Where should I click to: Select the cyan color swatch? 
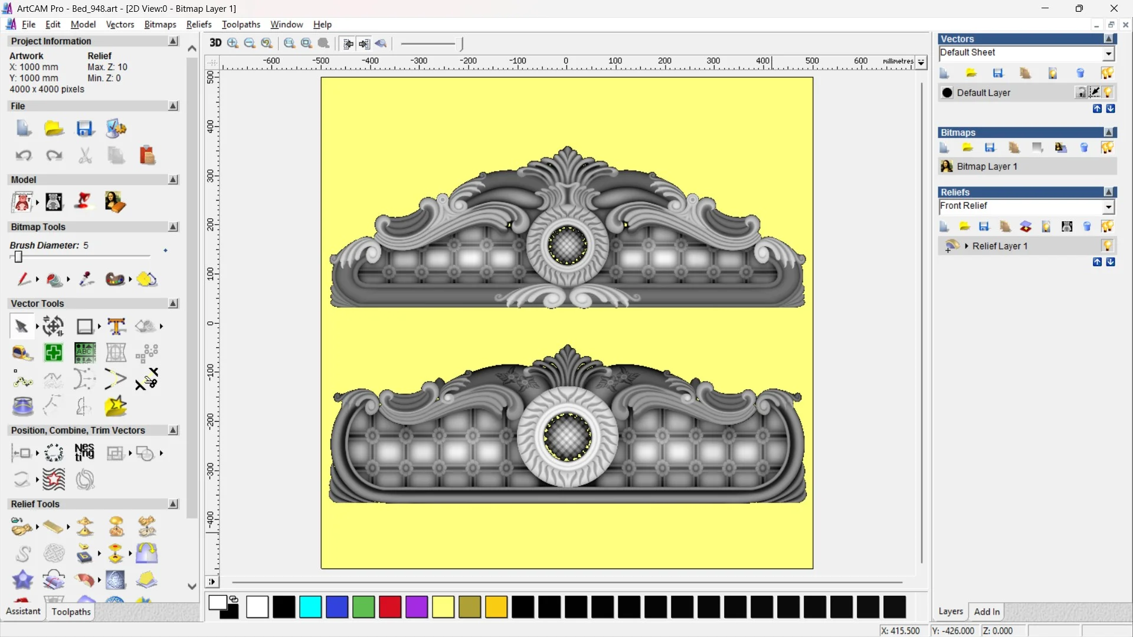point(310,607)
